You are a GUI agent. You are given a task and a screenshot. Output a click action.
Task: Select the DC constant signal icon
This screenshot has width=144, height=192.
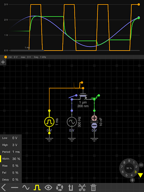tap(15, 187)
